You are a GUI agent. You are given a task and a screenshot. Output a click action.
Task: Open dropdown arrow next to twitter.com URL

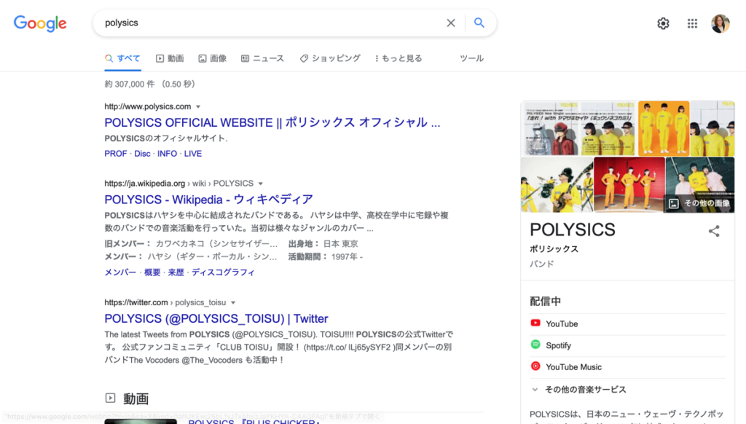point(233,302)
